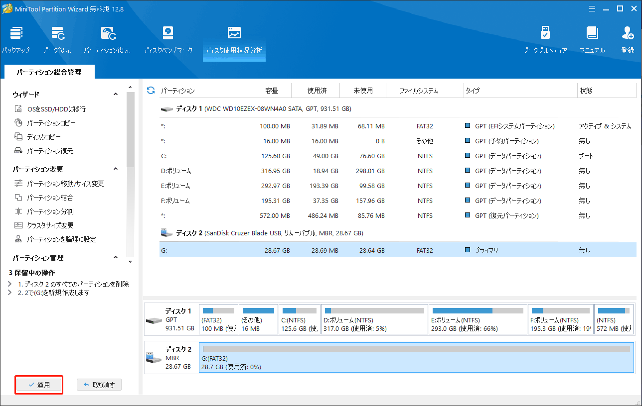Viewport: 642px width, 406px height.
Task: Sort by 容量 column header
Action: tap(268, 91)
